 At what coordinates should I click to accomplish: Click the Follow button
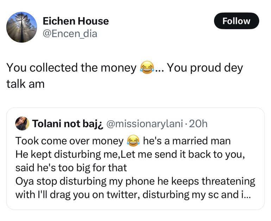coord(236,21)
